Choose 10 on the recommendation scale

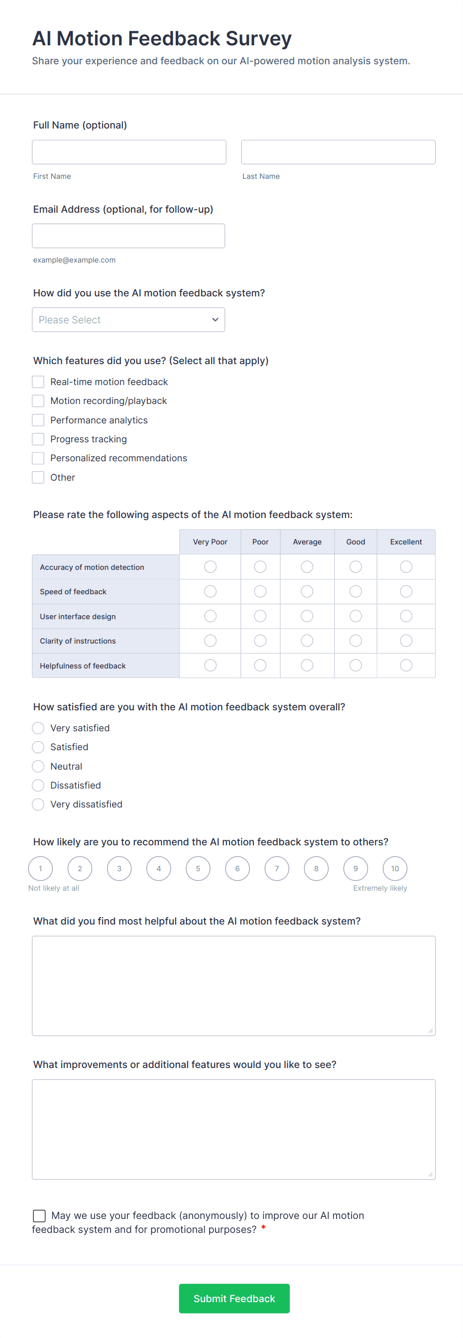[394, 868]
